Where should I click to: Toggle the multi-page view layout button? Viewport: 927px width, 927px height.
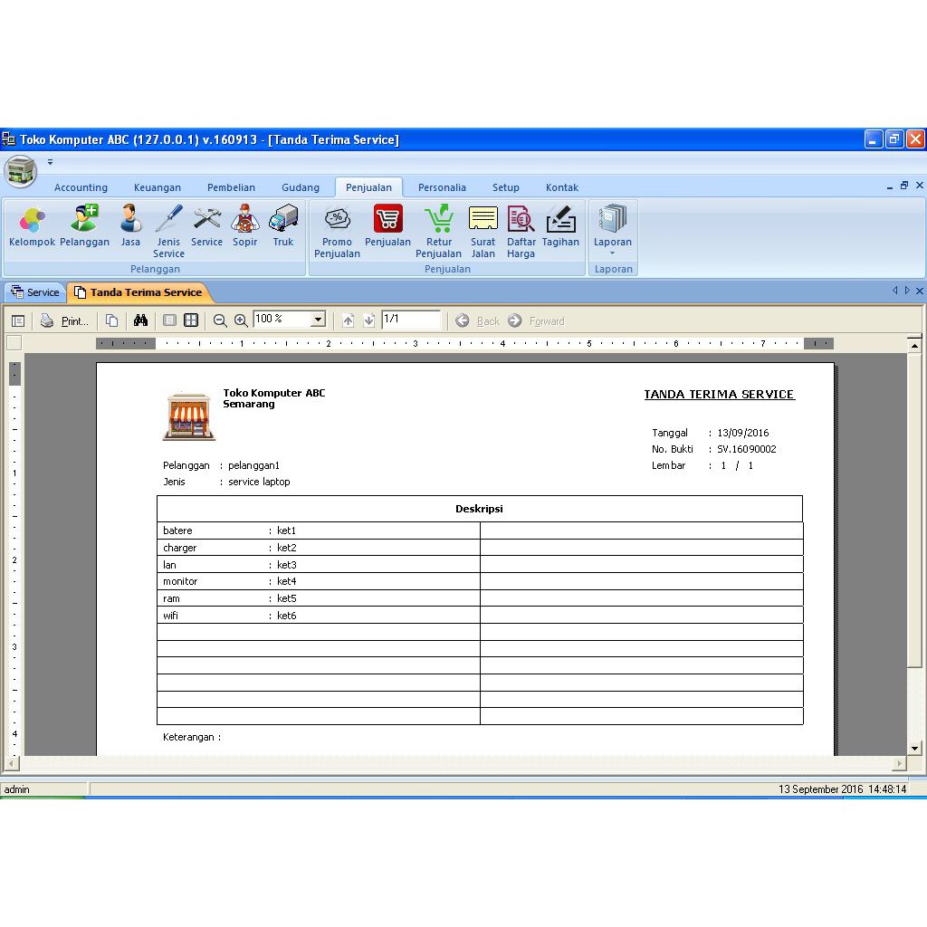click(x=191, y=320)
